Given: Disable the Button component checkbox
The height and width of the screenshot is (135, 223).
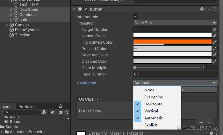Looking at the screenshot, I should (86, 9).
